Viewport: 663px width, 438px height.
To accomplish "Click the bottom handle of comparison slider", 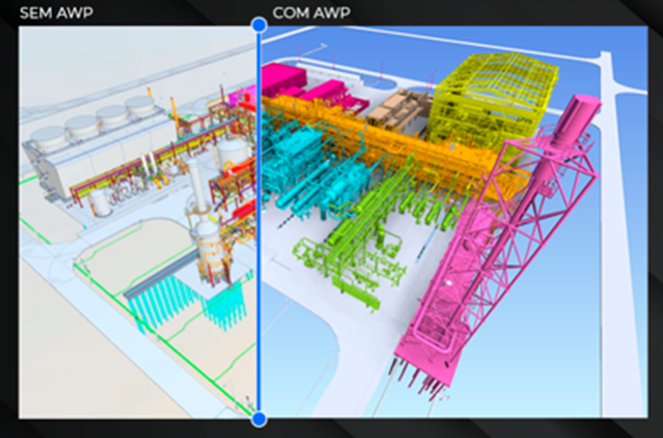I will click(x=259, y=419).
